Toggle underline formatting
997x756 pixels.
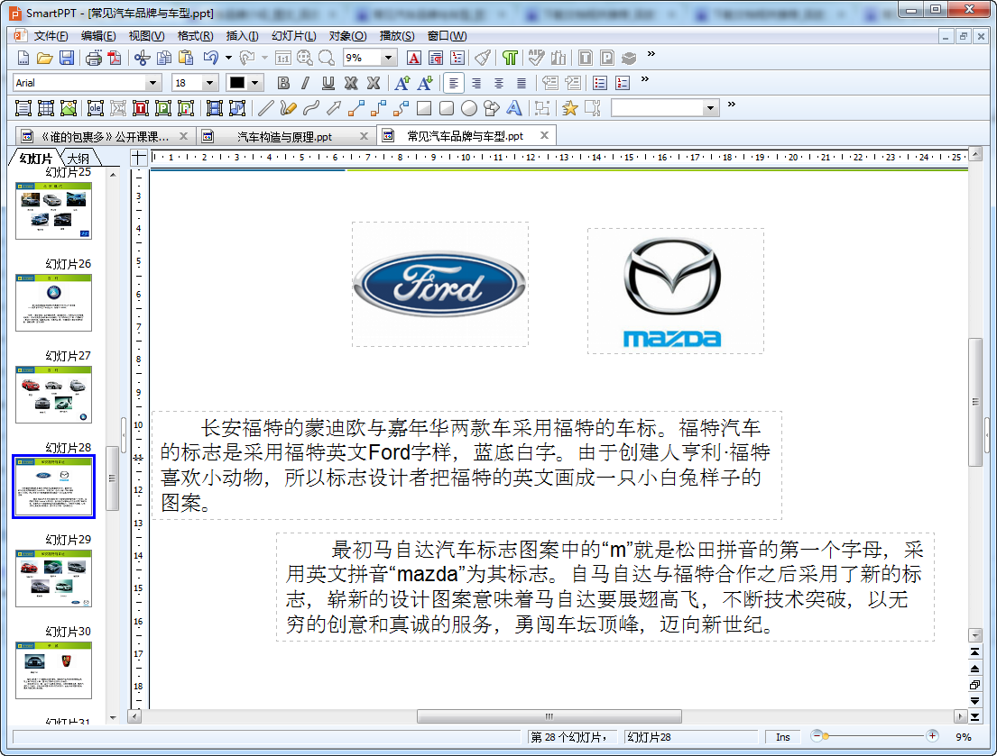tap(328, 83)
